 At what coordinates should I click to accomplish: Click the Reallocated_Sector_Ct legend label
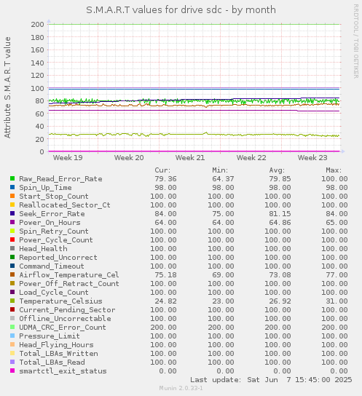tap(65, 205)
